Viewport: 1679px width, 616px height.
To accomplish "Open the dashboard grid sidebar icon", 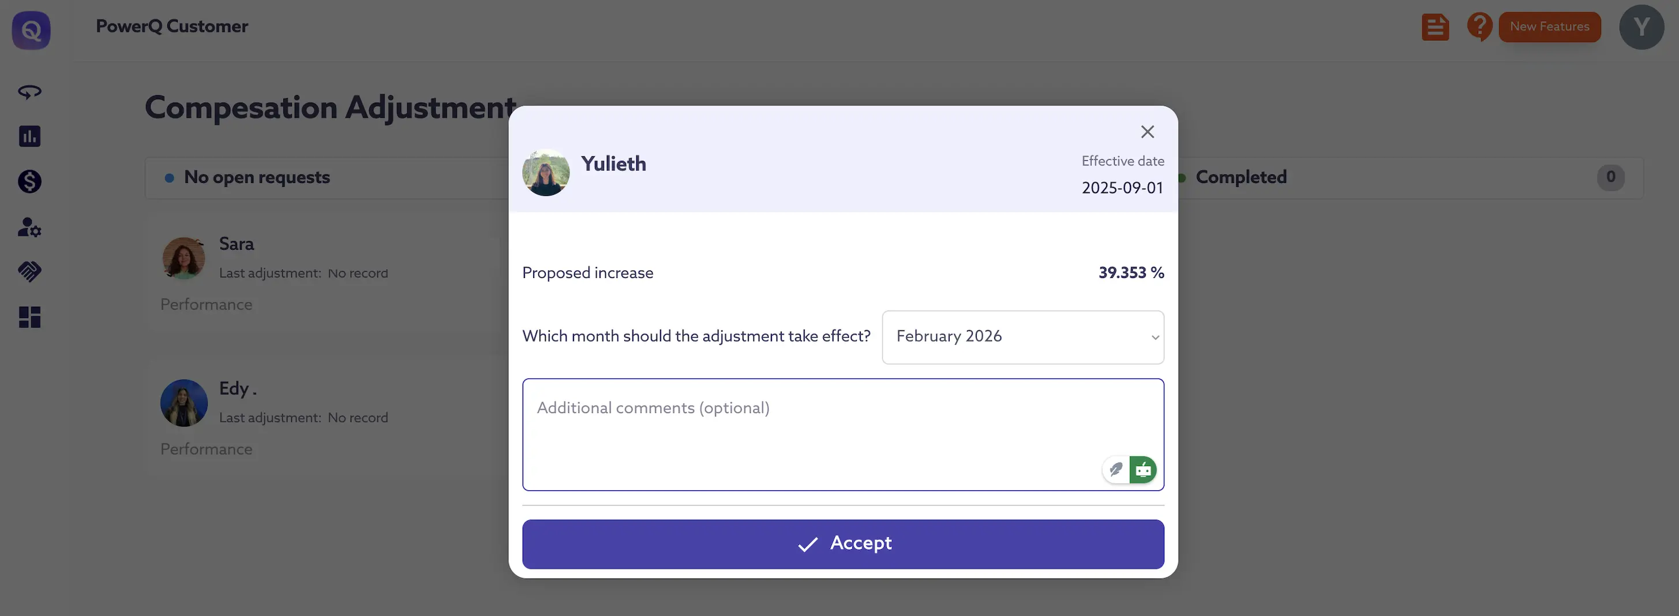I will click(29, 317).
